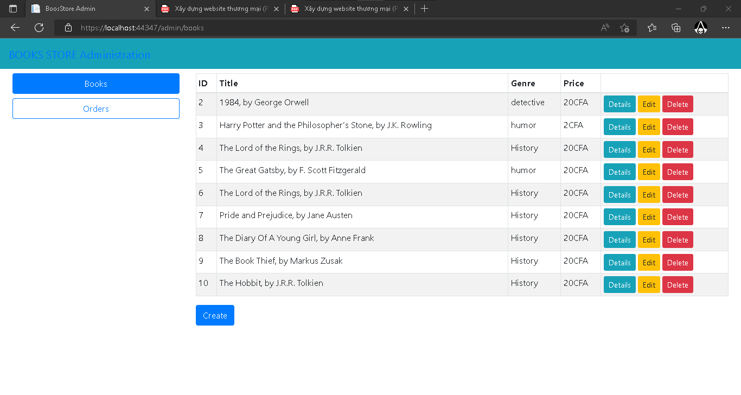The width and height of the screenshot is (741, 395).
Task: Create a new book entry
Action: pos(215,315)
